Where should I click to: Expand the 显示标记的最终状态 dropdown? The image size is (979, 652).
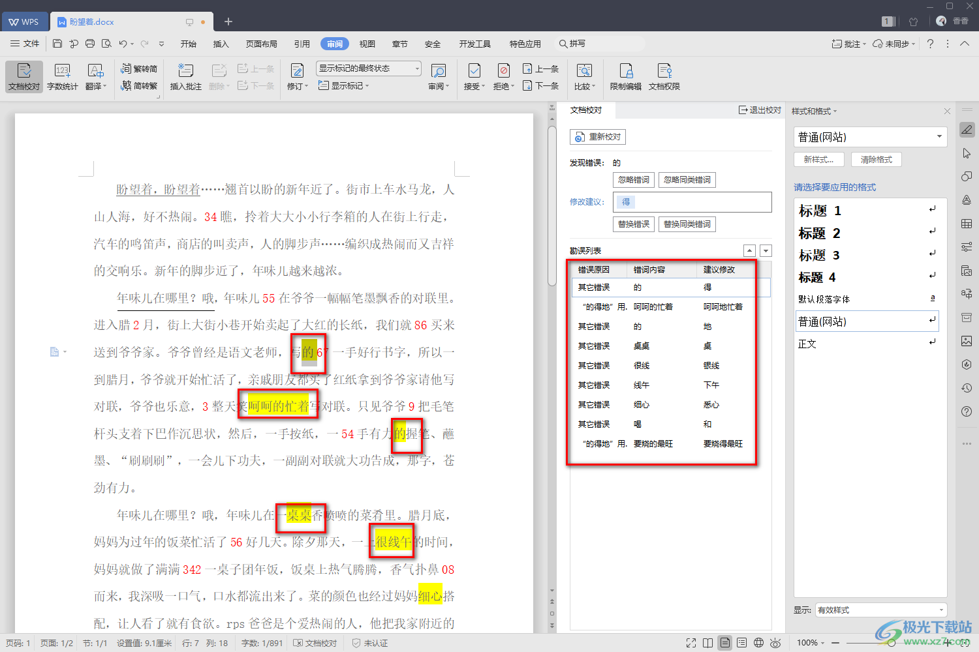pyautogui.click(x=417, y=68)
